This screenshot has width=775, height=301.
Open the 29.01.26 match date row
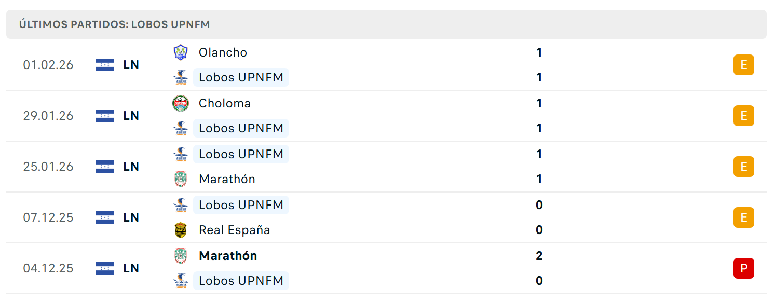tap(386, 116)
